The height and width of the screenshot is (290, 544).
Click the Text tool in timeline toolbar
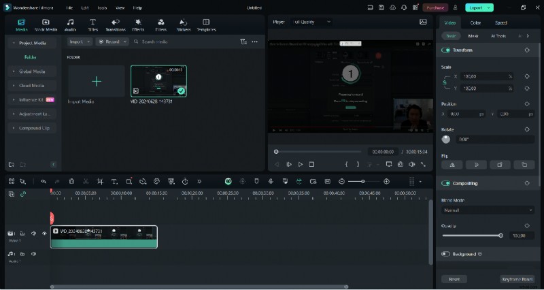click(x=114, y=182)
